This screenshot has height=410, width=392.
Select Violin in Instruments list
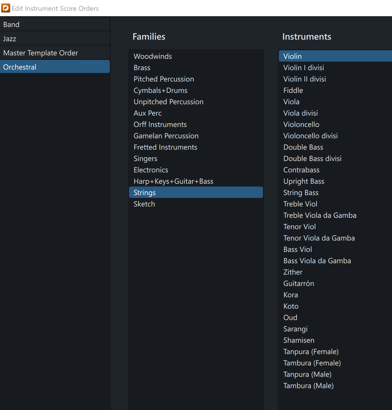292,57
